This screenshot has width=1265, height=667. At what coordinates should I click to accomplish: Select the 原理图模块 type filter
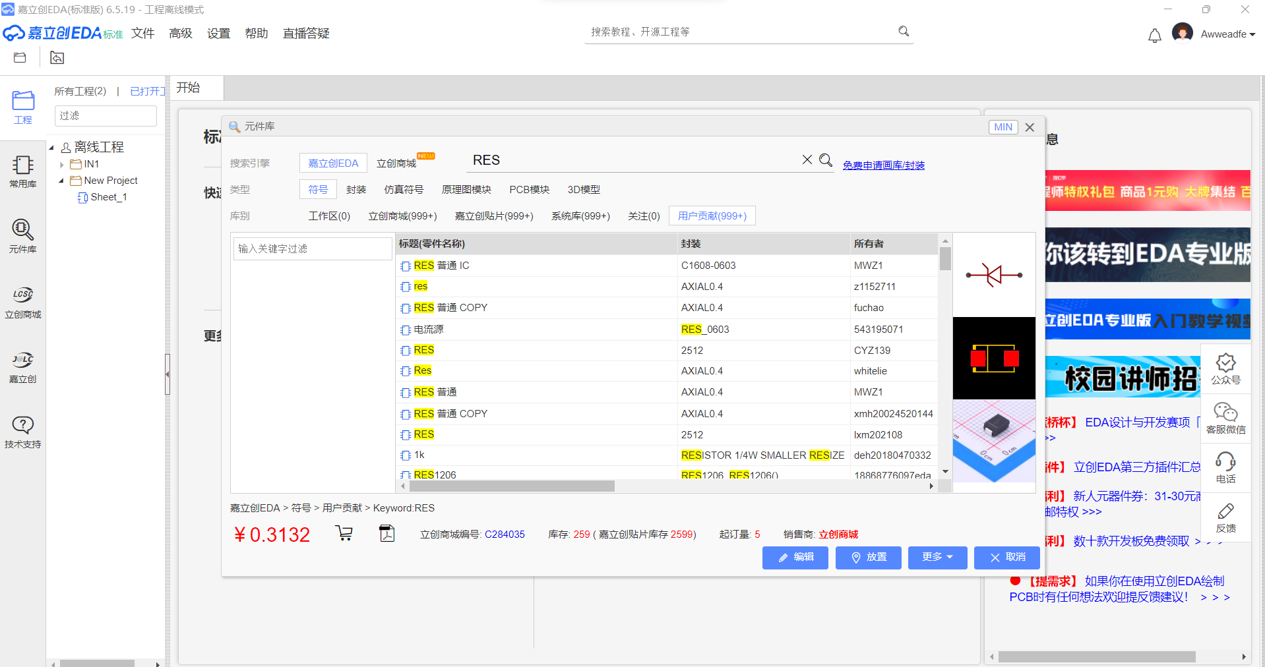(x=466, y=189)
